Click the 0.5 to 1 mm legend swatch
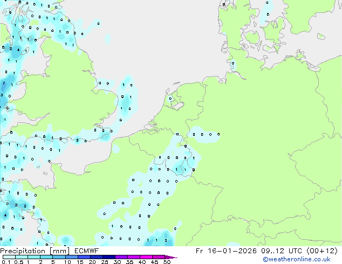This screenshot has height=264, width=342. point(22,257)
